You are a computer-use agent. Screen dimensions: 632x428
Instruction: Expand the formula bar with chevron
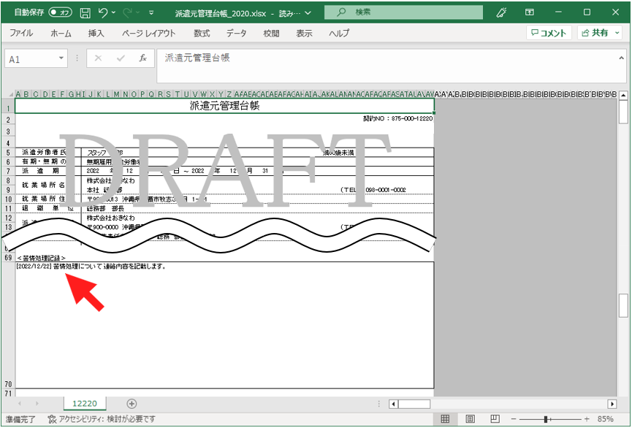tap(621, 57)
